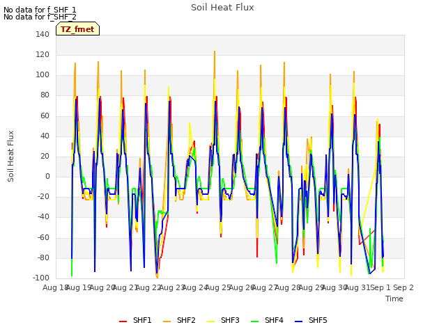Viewport: 446px width, 334px height.
Task: Click the 0 y-axis tick label
Action: tap(47, 176)
